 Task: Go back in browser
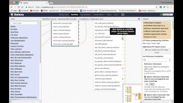click(11, 7)
